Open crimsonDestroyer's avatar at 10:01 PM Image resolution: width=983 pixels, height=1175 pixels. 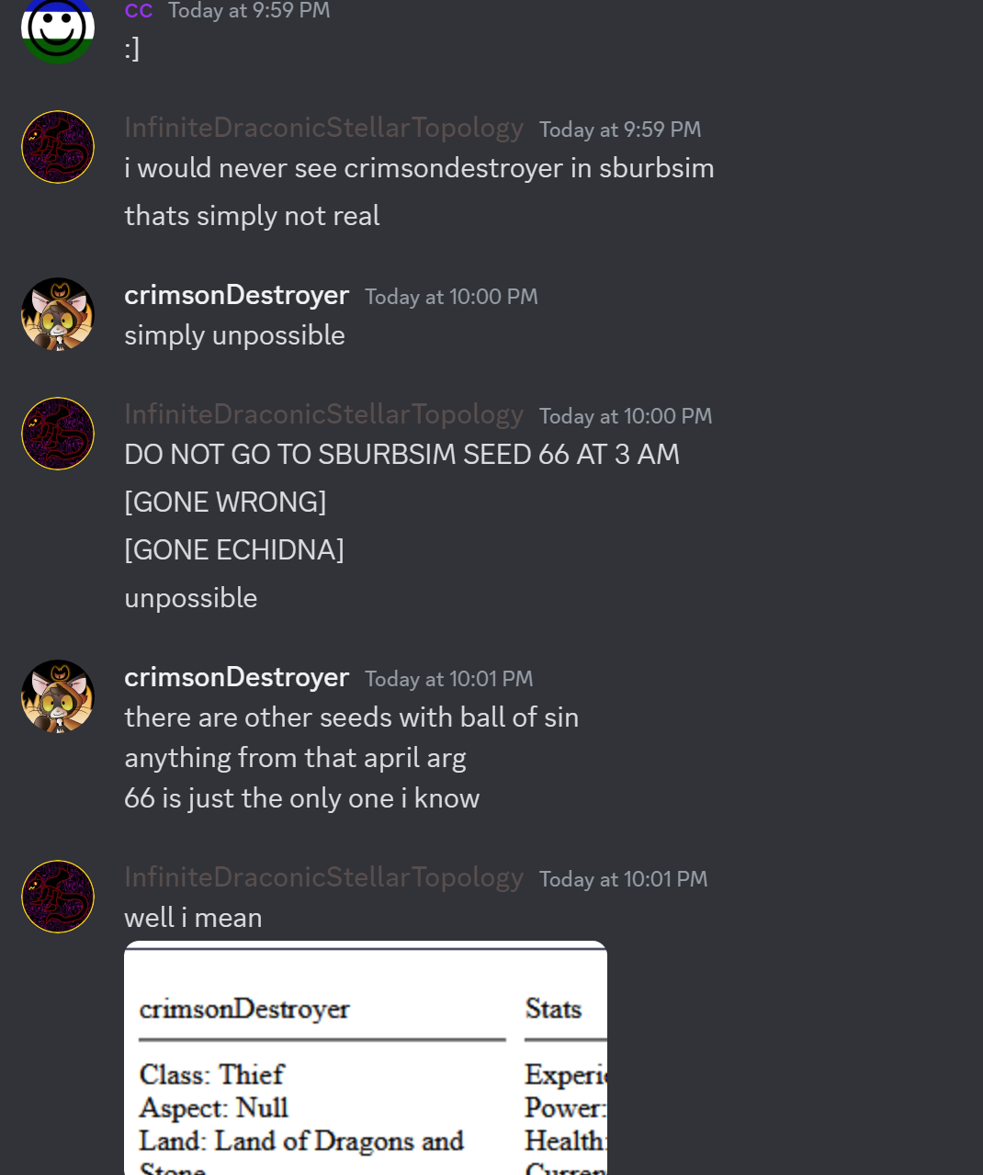click(x=58, y=696)
